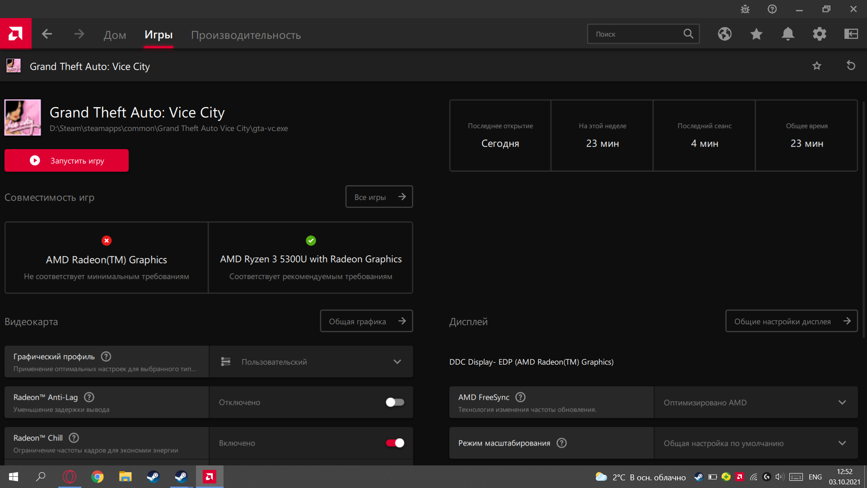Open Все игры compatibility list

coord(379,197)
